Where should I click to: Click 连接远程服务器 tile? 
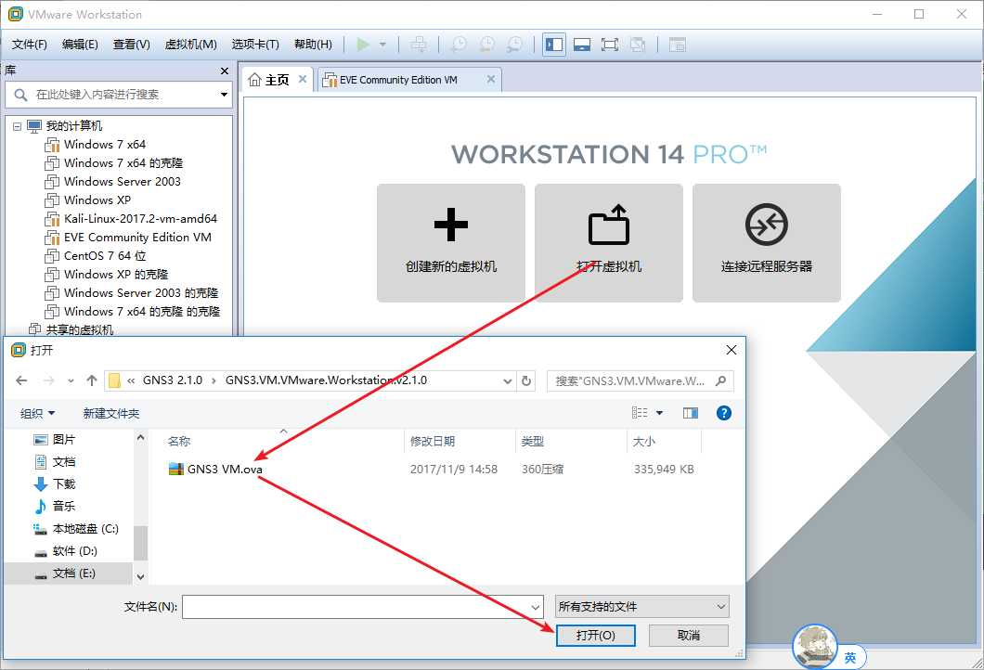pos(766,243)
